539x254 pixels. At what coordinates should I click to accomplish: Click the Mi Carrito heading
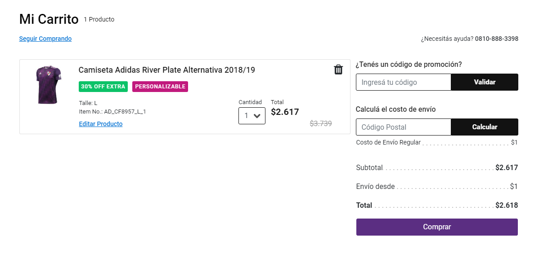tap(49, 19)
